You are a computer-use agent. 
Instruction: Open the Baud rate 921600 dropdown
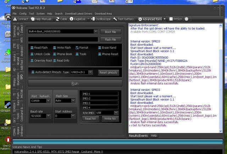pyautogui.click(x=48, y=116)
